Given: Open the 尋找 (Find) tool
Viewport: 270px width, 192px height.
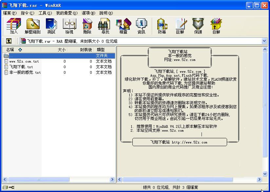Looking at the screenshot, I should 105,26.
